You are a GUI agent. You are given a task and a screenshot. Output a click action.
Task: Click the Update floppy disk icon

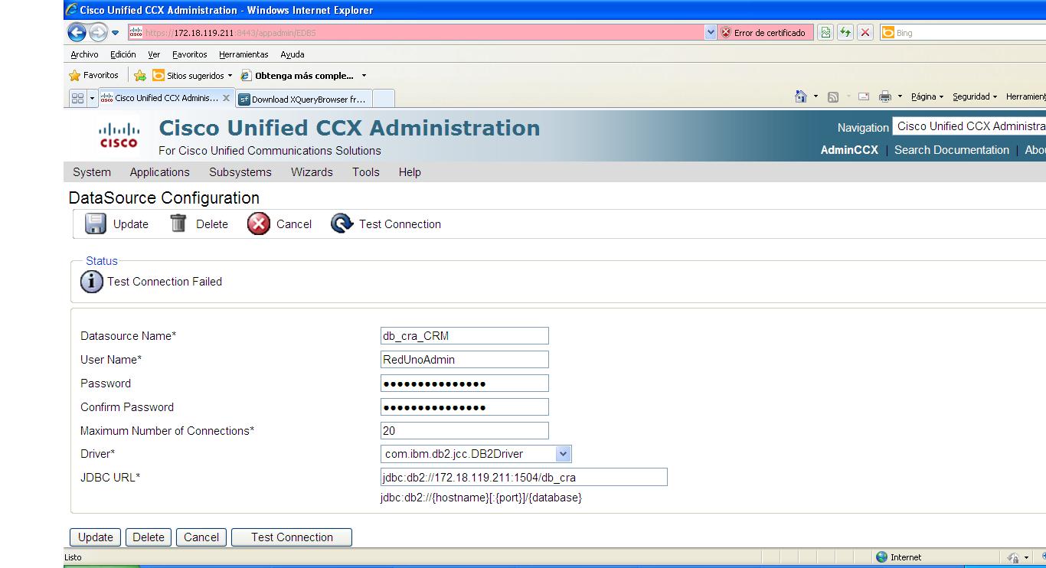click(x=96, y=224)
